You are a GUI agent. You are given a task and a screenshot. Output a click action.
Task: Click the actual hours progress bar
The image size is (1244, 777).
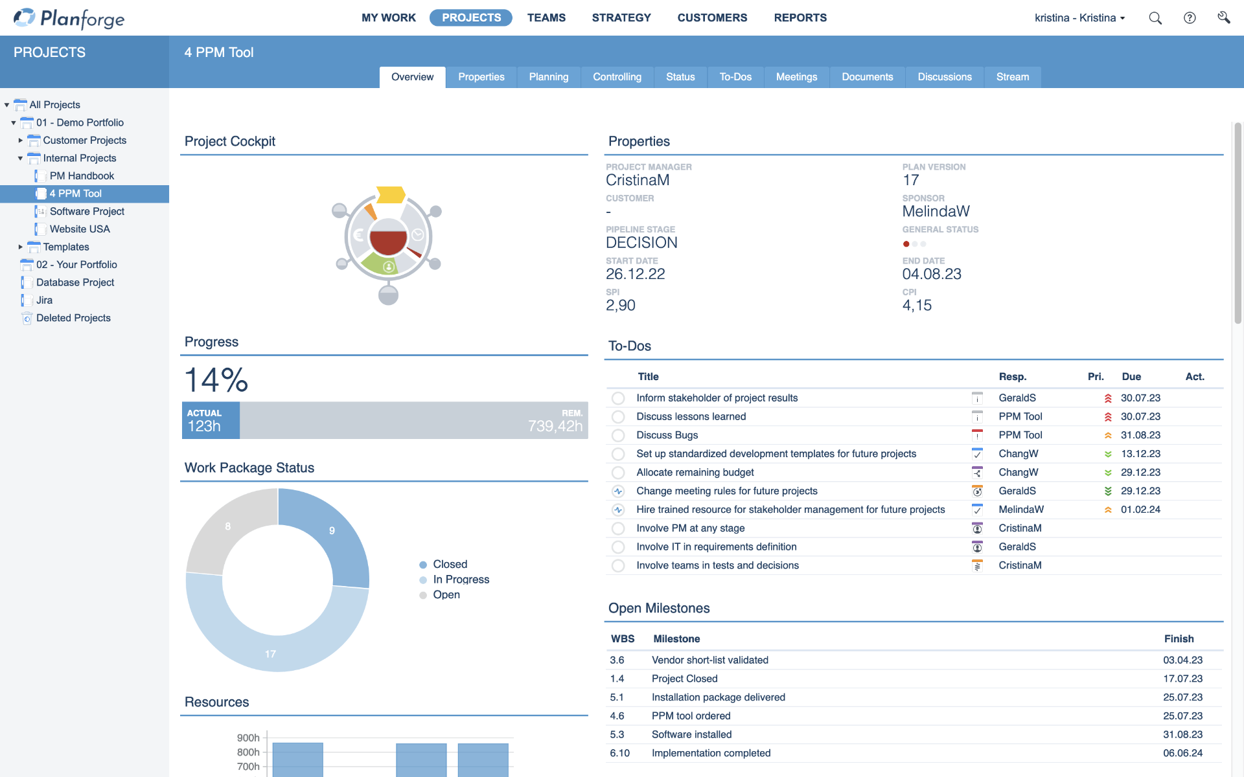211,420
